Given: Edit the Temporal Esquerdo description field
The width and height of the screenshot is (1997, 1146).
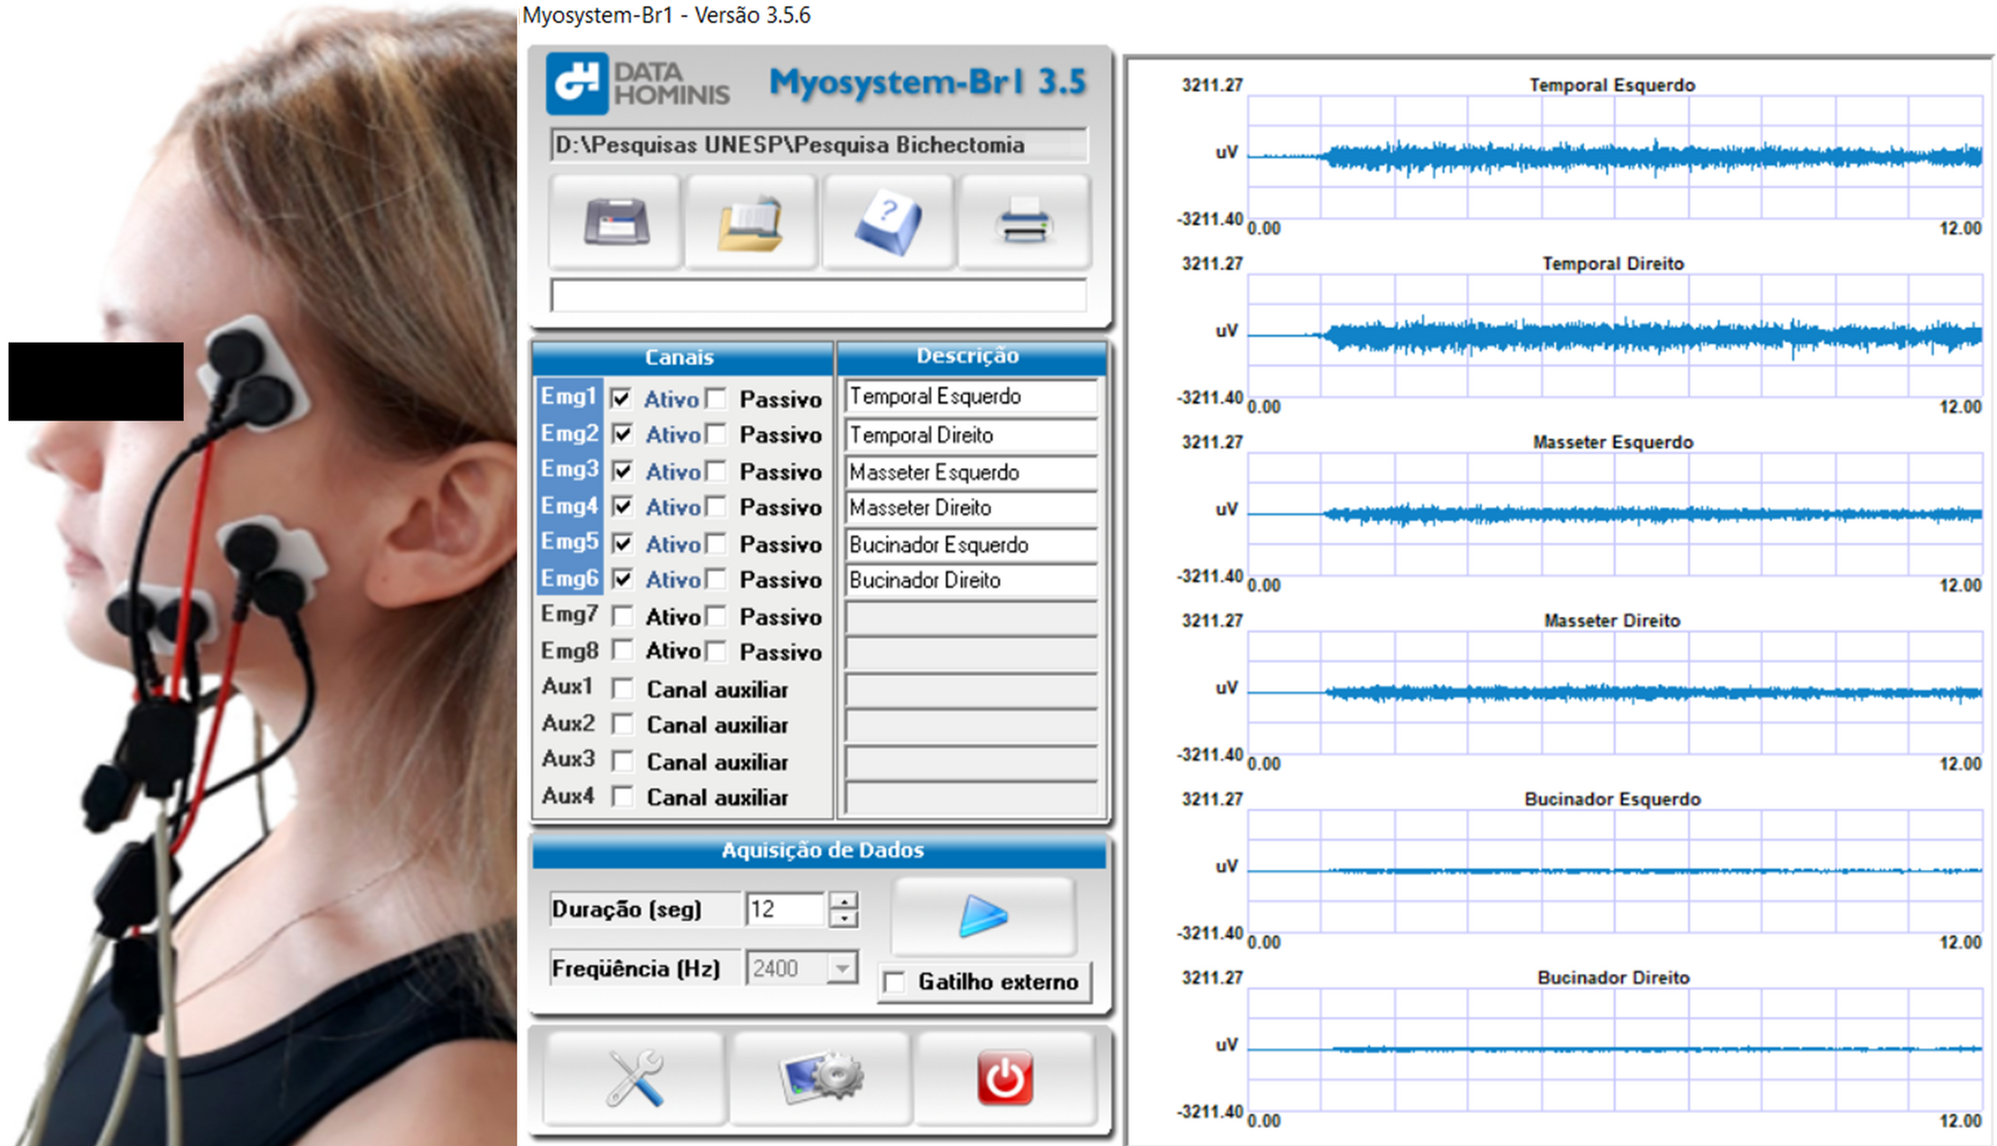Looking at the screenshot, I should click(970, 396).
